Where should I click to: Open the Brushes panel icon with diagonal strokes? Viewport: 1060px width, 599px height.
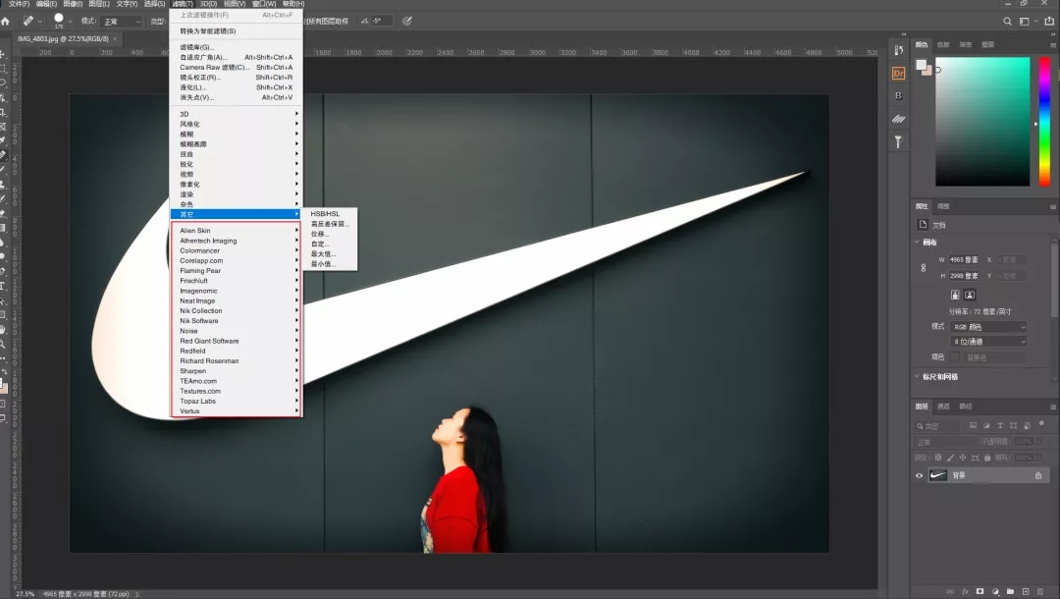pyautogui.click(x=898, y=119)
